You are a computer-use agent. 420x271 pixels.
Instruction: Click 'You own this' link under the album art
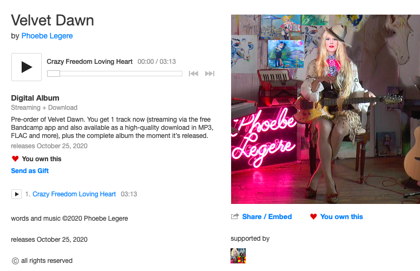(342, 217)
